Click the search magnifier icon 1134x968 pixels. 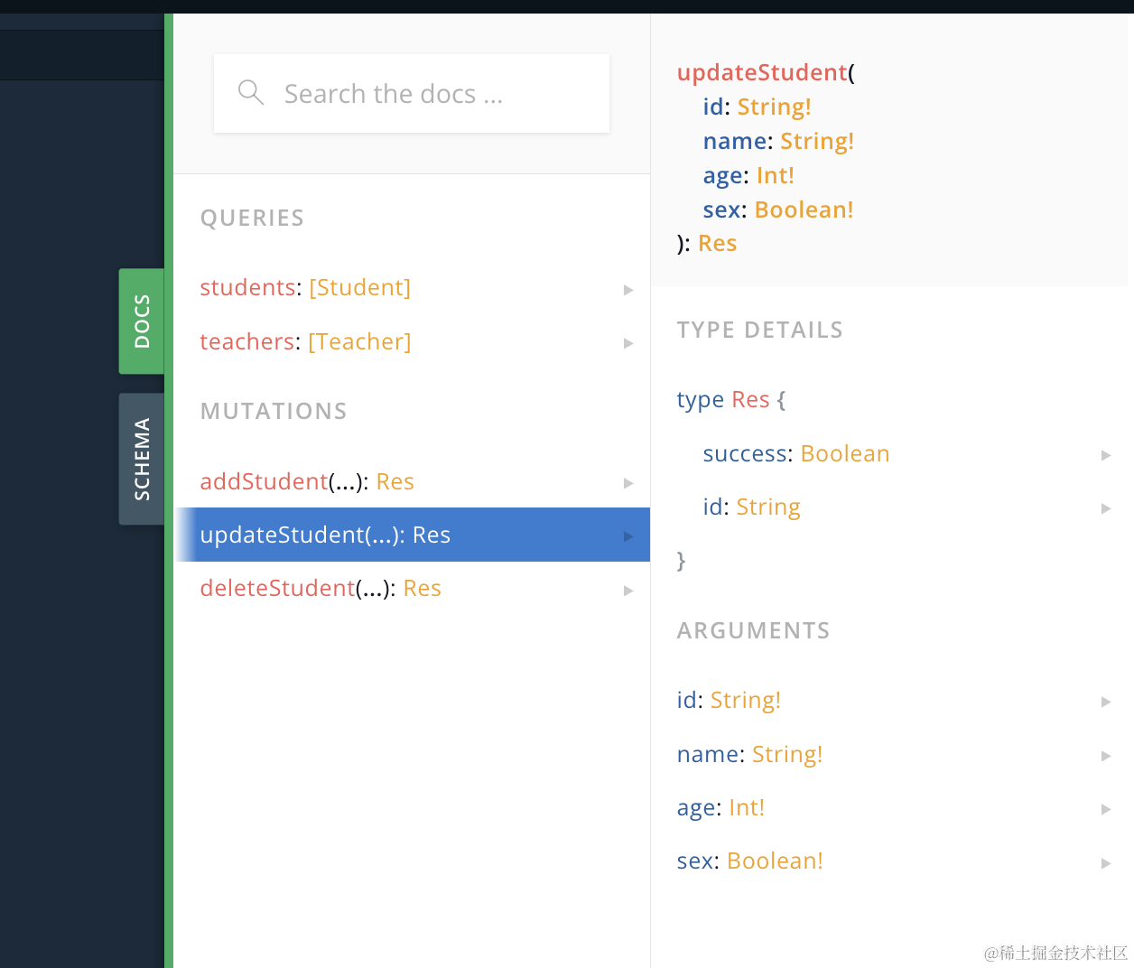point(250,93)
